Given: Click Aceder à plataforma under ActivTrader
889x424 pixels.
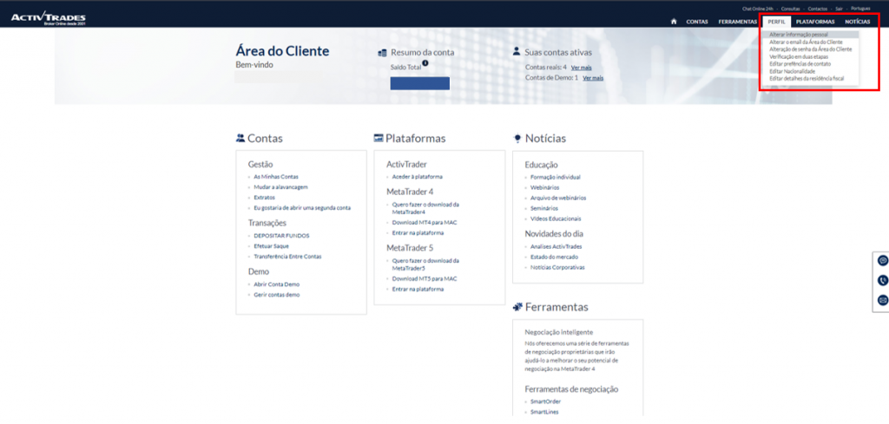Looking at the screenshot, I should 418,177.
